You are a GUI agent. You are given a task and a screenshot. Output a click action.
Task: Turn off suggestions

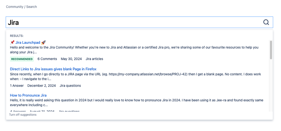(23, 115)
